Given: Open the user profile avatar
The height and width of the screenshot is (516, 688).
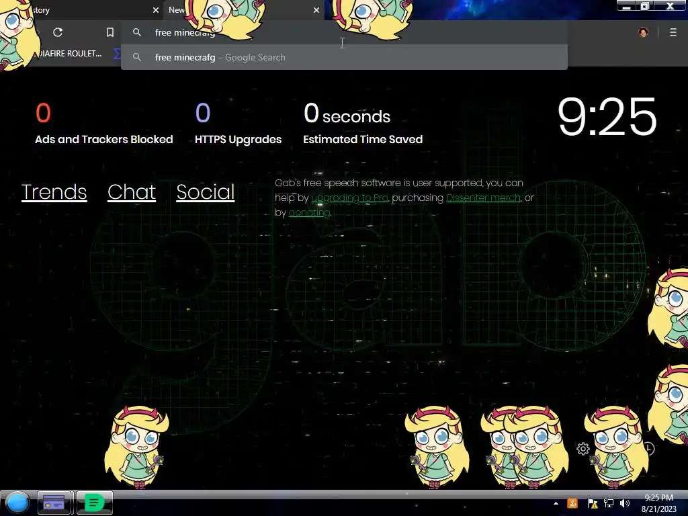Looking at the screenshot, I should coord(643,32).
